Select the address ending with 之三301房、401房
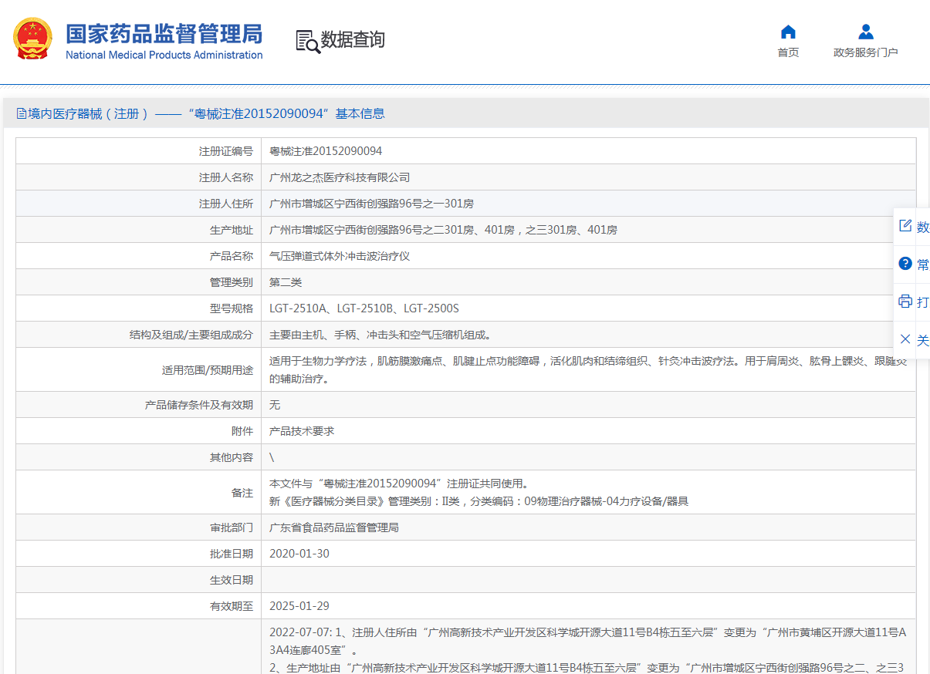The image size is (930, 674). pos(443,230)
